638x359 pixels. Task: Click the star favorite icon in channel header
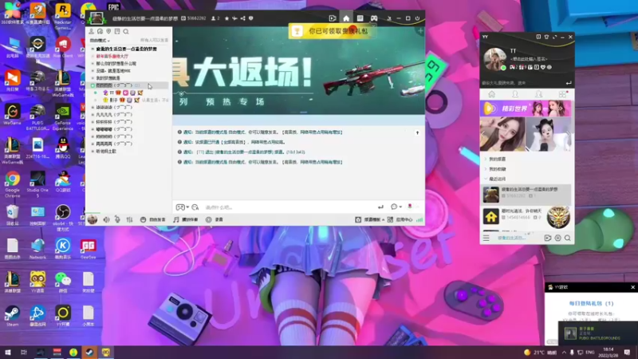pyautogui.click(x=226, y=18)
